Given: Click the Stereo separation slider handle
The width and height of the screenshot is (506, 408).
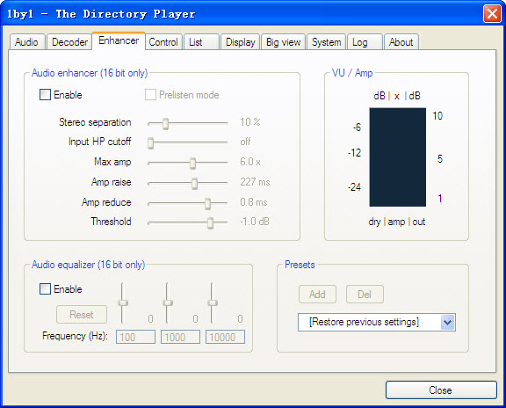Looking at the screenshot, I should [x=165, y=123].
